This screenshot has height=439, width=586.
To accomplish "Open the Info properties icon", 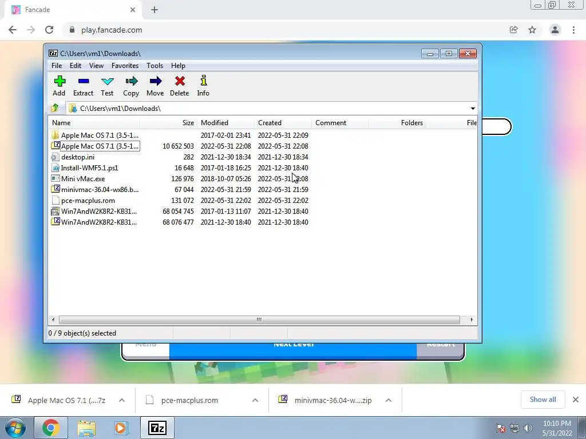I will pyautogui.click(x=203, y=86).
